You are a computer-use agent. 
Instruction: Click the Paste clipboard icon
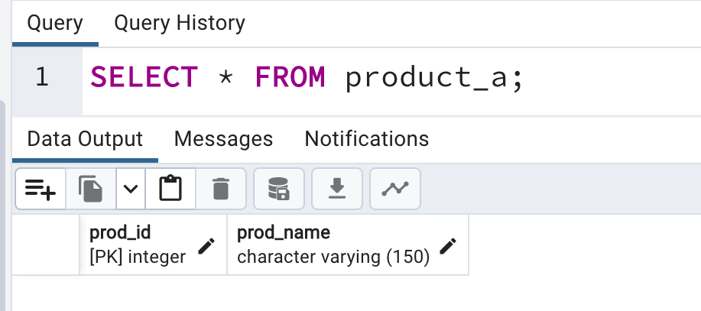pos(170,189)
